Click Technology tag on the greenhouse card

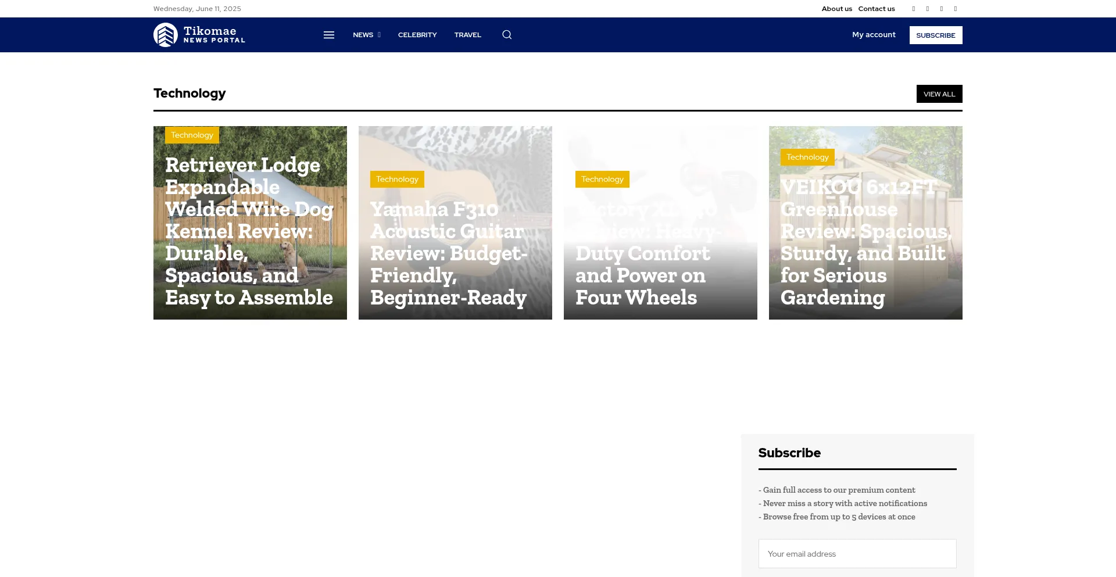tap(807, 157)
